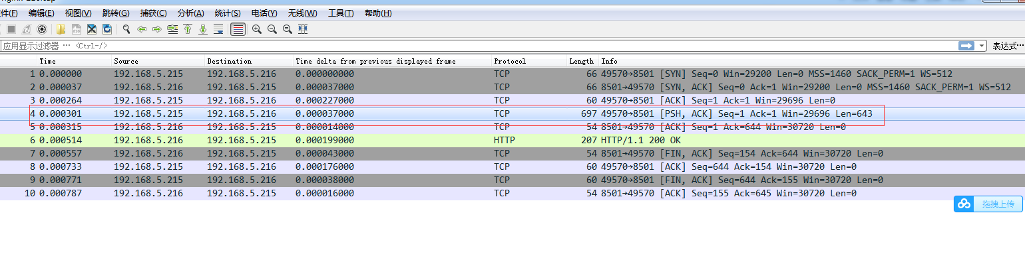This screenshot has width=1025, height=262.
Task: Open the 无线(W) menu
Action: pyautogui.click(x=303, y=13)
